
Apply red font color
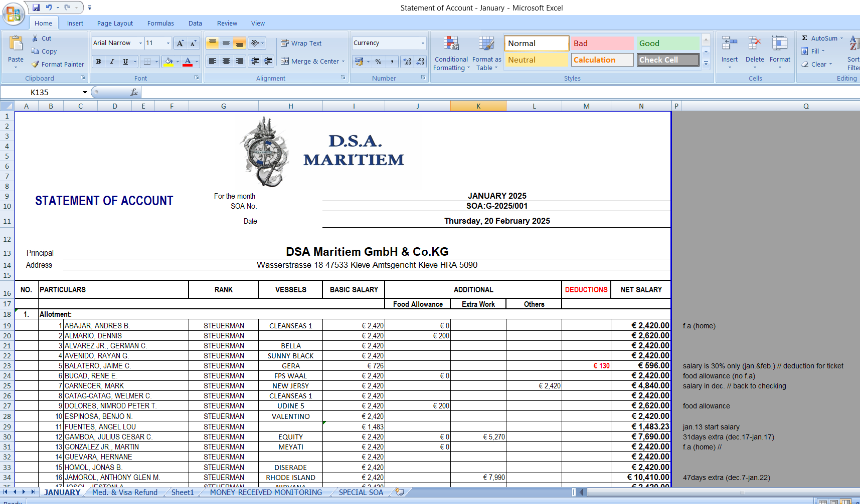click(188, 62)
